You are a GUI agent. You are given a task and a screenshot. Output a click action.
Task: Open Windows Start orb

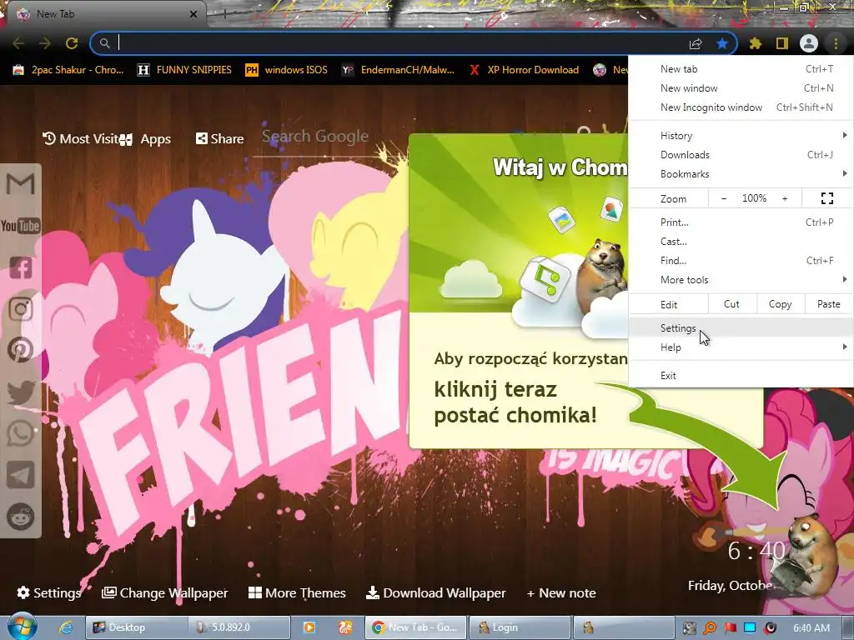tap(22, 627)
